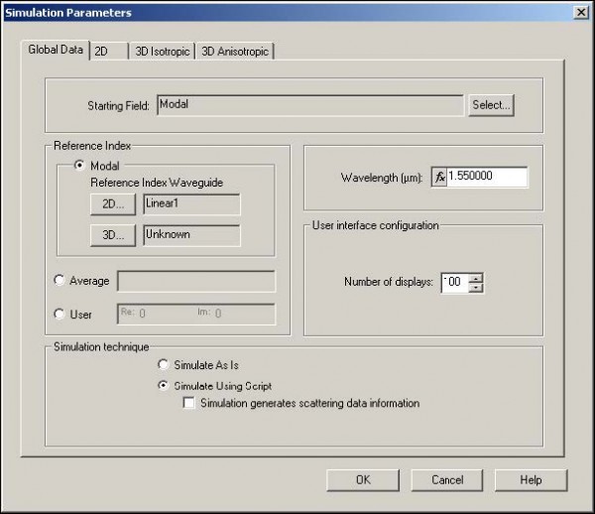595x514 pixels.
Task: Increase Number of displays with up arrow
Action: pyautogui.click(x=476, y=278)
